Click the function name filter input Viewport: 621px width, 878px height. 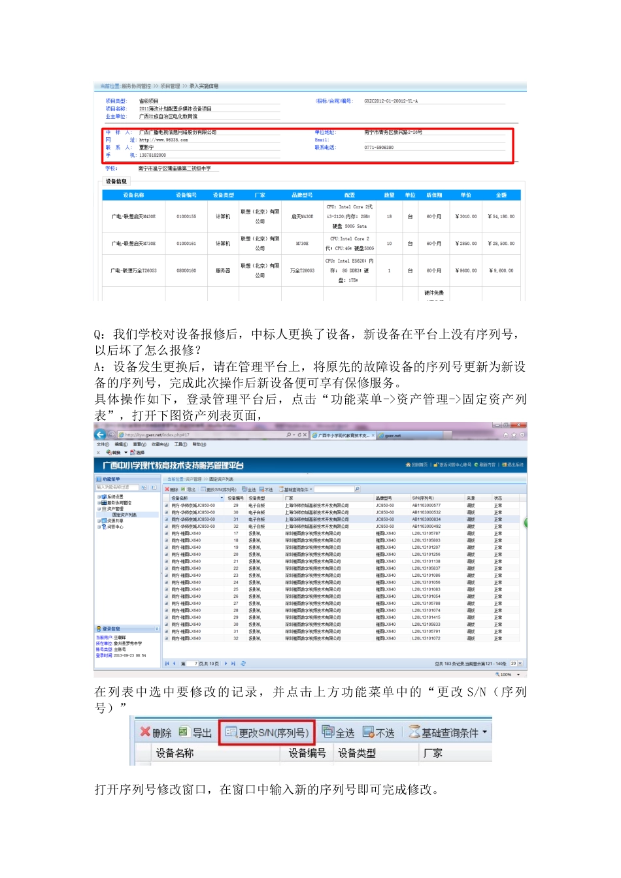tap(117, 487)
